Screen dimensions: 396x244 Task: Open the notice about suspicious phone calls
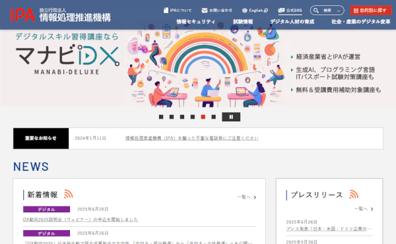coord(192,138)
